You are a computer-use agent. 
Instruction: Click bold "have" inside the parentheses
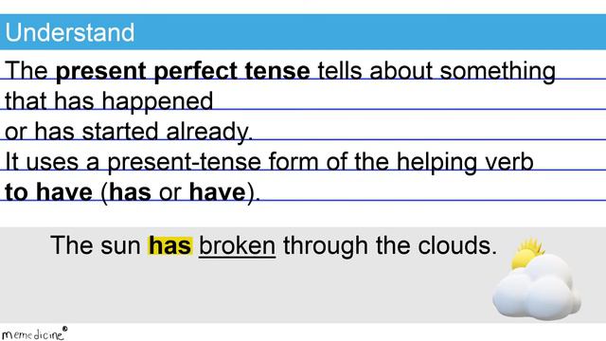pos(218,192)
